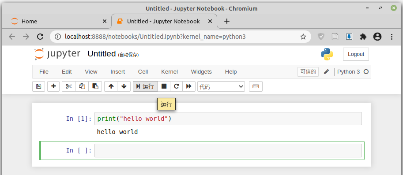This screenshot has width=403, height=175.
Task: Go forward in browser history
Action: click(x=26, y=37)
